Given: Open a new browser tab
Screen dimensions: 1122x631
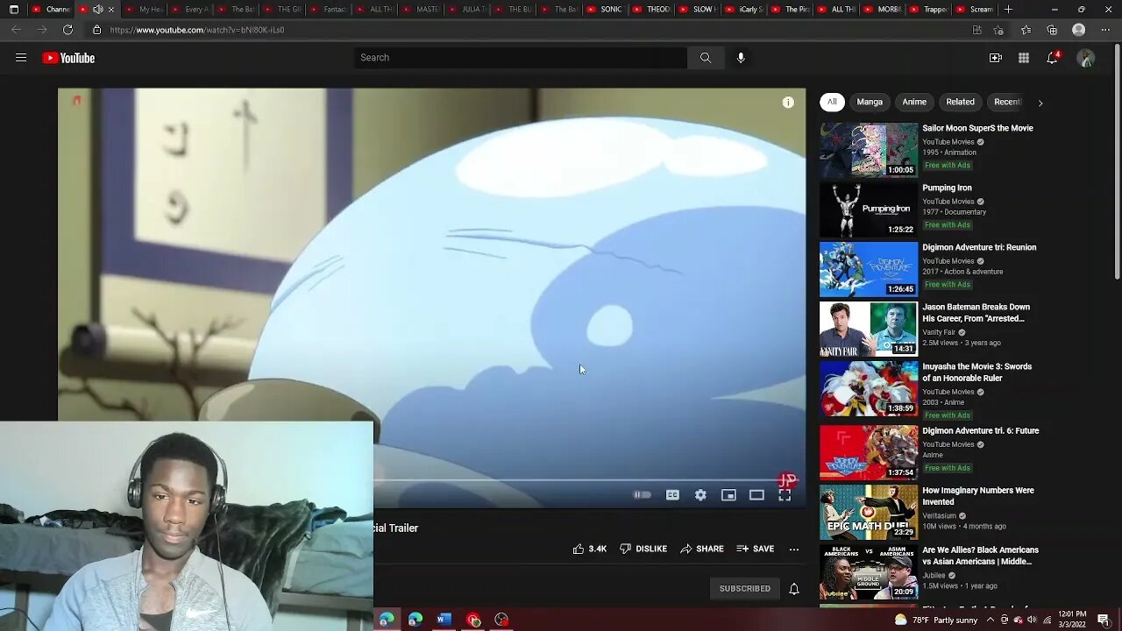Looking at the screenshot, I should pos(1008,10).
